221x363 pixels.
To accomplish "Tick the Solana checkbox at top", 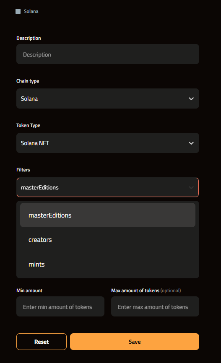I will pos(18,11).
